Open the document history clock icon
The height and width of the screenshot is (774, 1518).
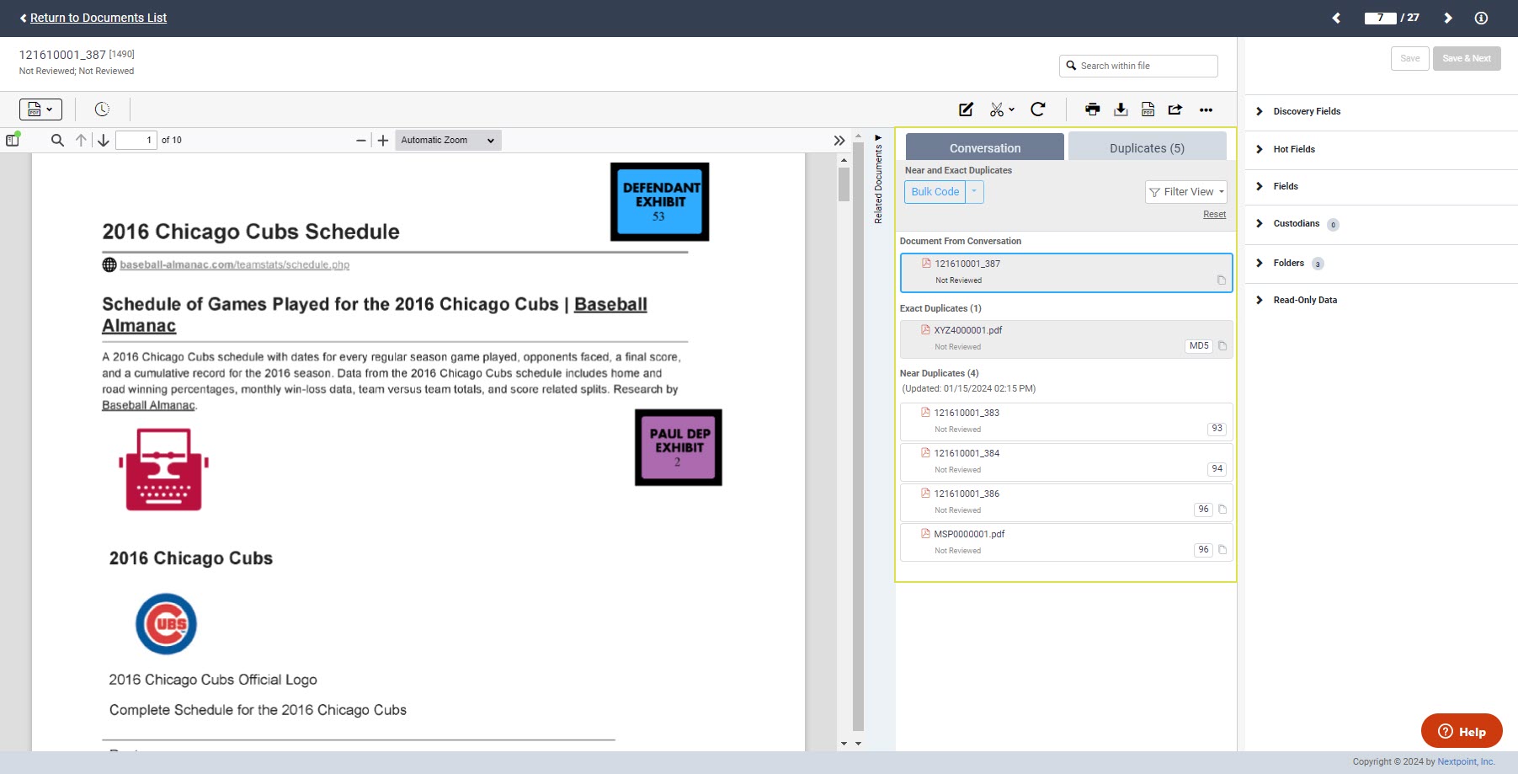point(102,109)
